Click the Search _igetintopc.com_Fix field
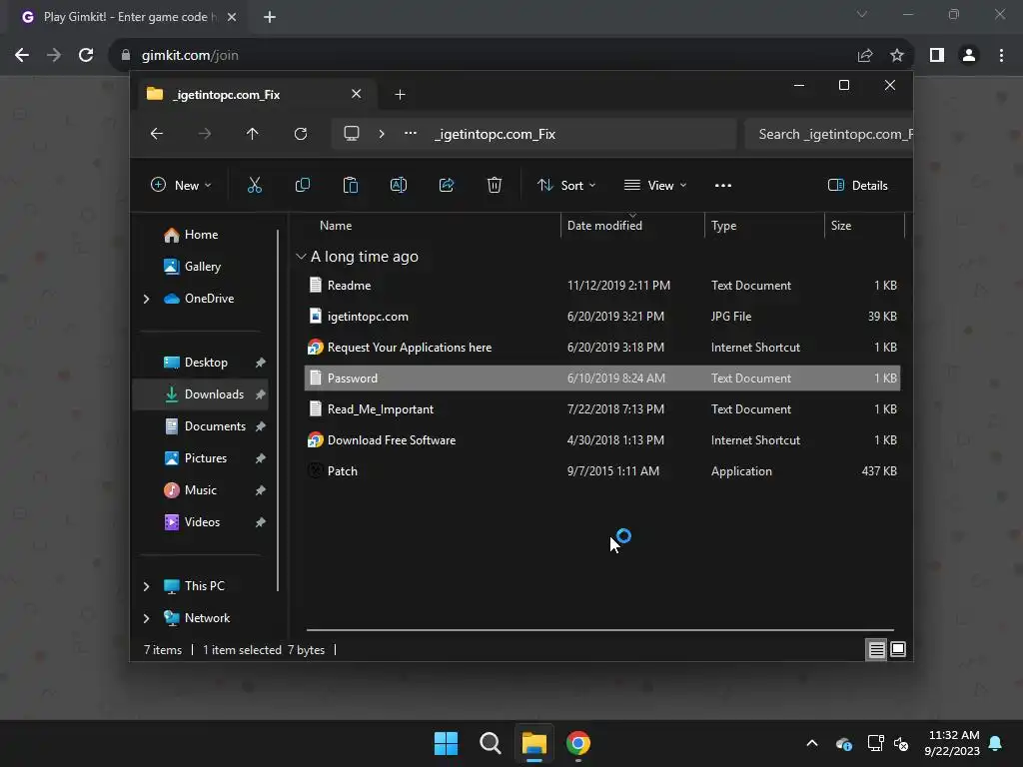The height and width of the screenshot is (767, 1023). [828, 134]
